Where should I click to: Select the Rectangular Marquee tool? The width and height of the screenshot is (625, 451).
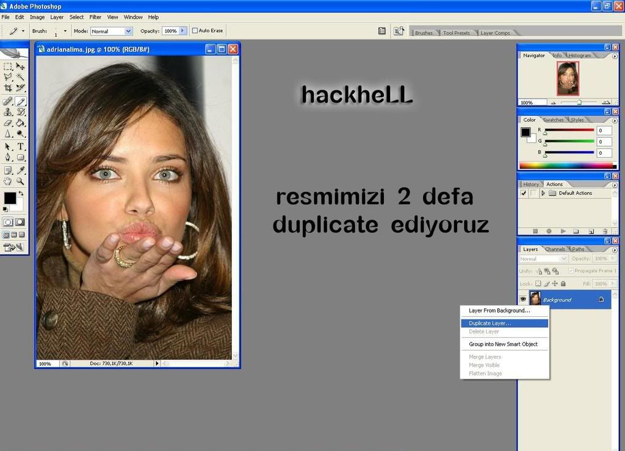tap(7, 66)
